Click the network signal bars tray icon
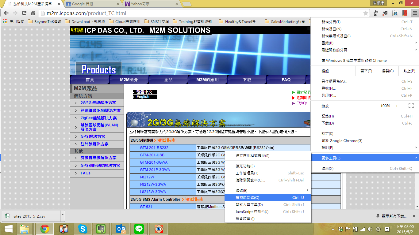 (363, 229)
